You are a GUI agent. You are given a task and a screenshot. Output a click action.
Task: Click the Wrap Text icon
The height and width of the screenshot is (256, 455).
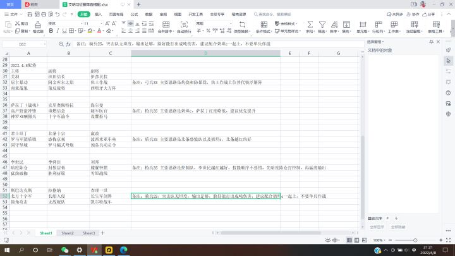[x=184, y=25]
